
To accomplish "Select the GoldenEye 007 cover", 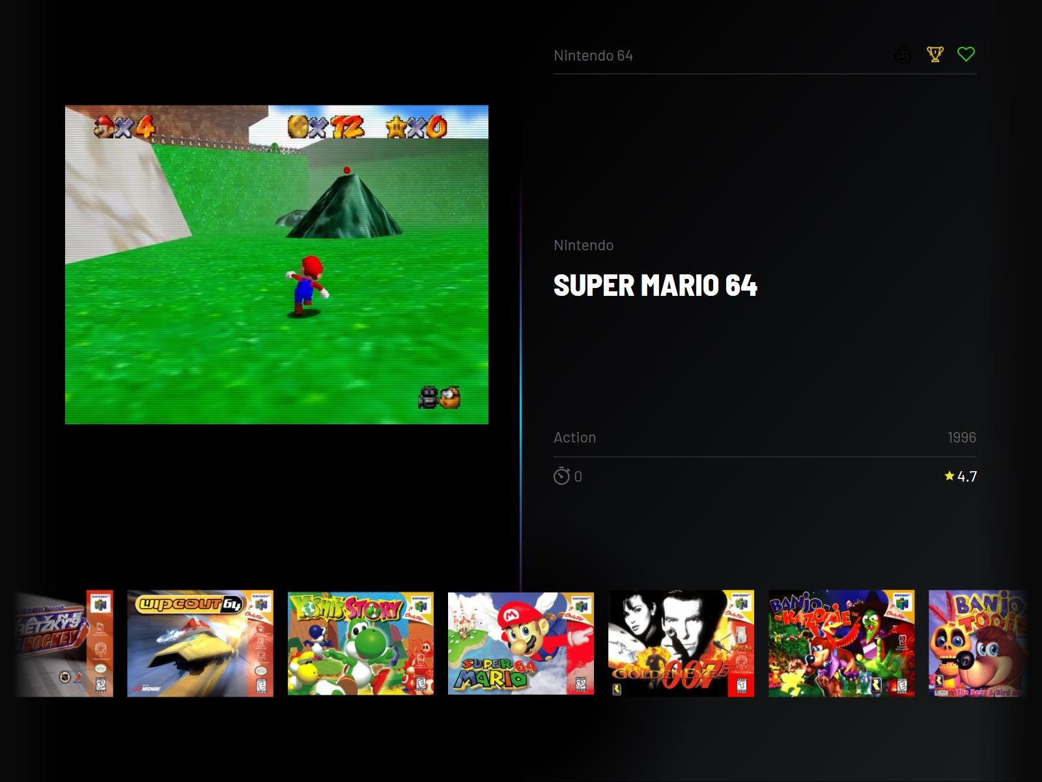I will (x=681, y=643).
